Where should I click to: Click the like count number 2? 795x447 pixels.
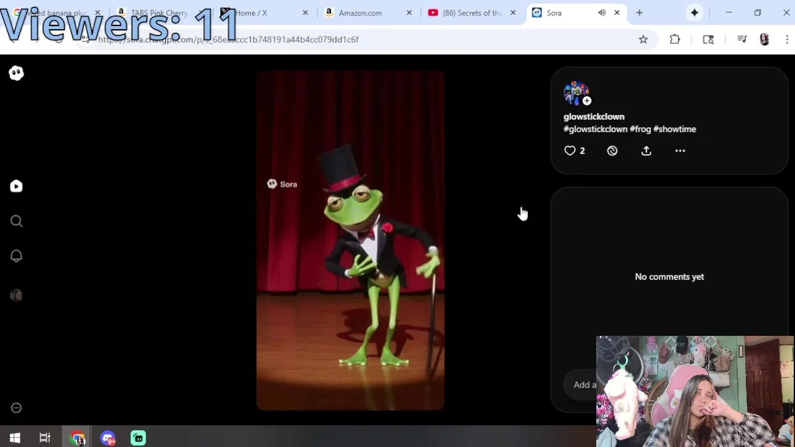point(582,151)
